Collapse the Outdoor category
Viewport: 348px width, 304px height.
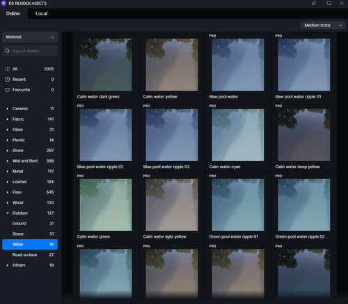8,213
